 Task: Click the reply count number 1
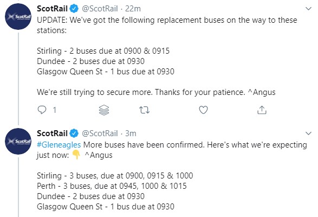[54, 110]
